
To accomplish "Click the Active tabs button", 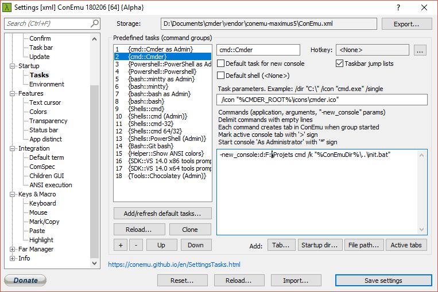I will [x=406, y=245].
